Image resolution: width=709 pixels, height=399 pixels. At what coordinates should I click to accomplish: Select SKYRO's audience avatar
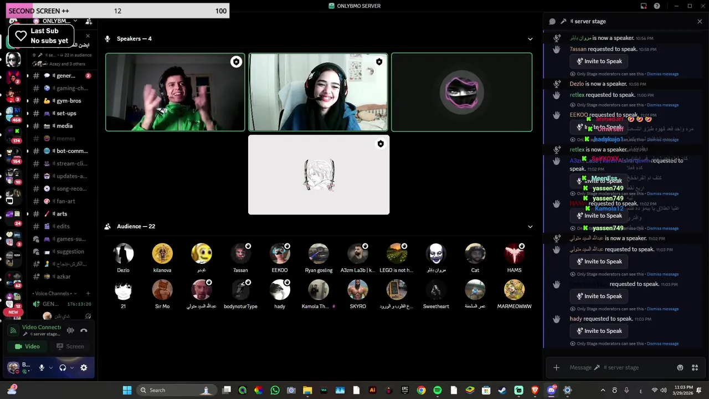[x=358, y=290]
